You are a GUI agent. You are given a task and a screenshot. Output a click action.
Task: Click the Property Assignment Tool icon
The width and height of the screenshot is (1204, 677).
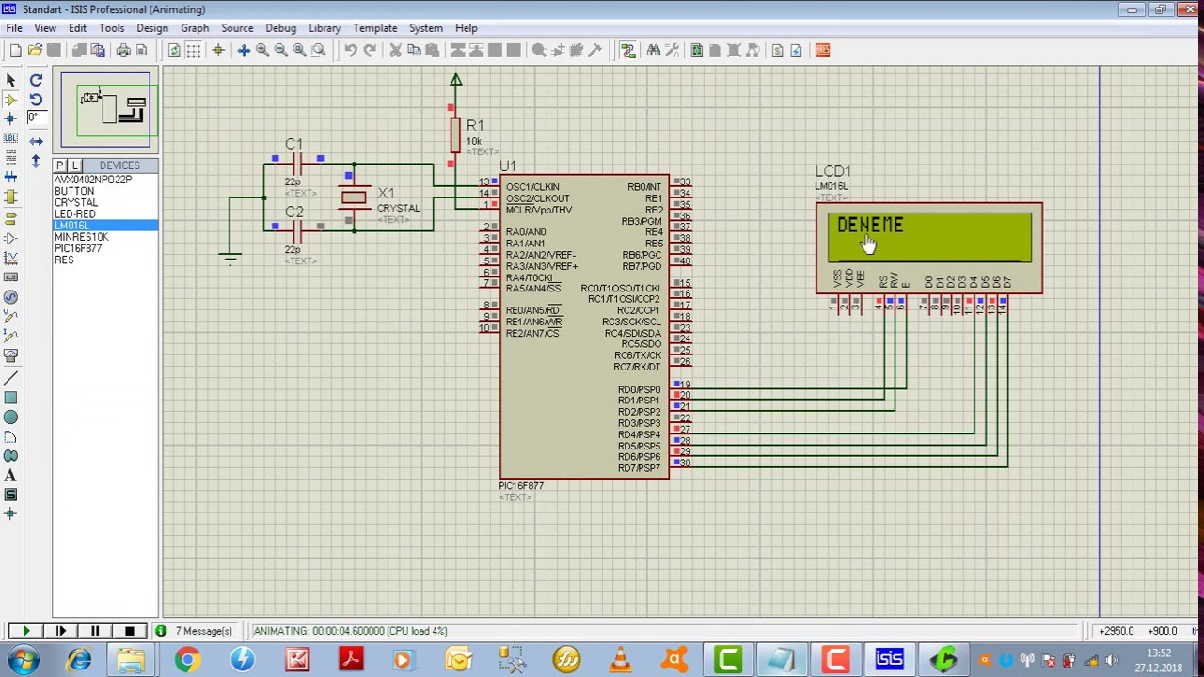pyautogui.click(x=672, y=51)
